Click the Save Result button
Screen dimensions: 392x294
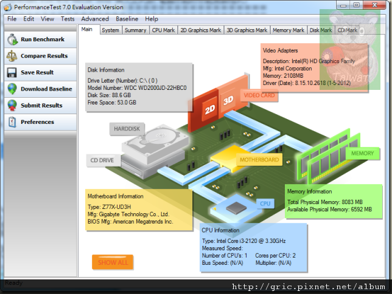(x=41, y=72)
